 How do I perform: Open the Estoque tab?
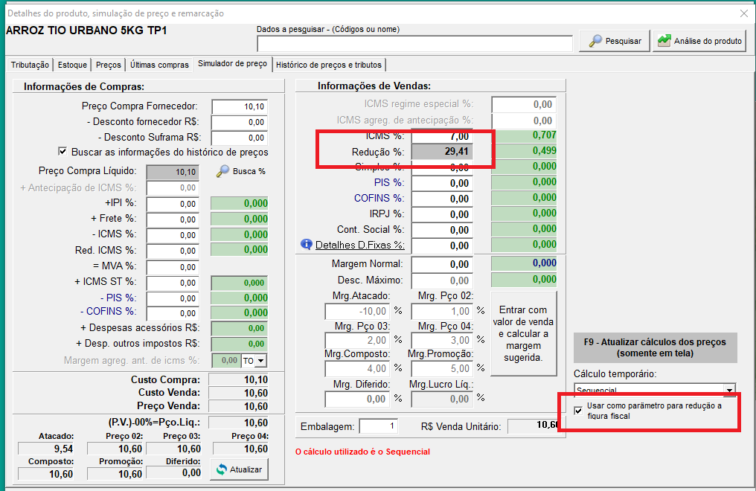[72, 65]
